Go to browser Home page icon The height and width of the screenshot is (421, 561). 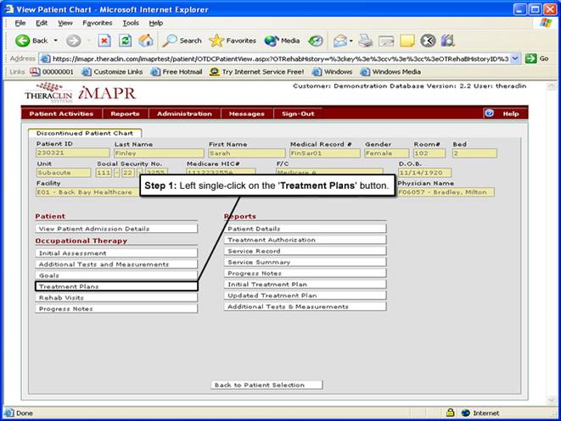(x=146, y=41)
